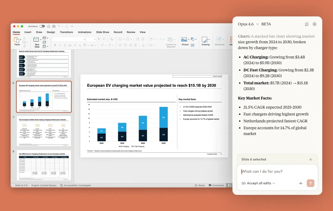The image size is (333, 211).
Task: Select slide 7 thumbnail
Action: click(x=44, y=131)
